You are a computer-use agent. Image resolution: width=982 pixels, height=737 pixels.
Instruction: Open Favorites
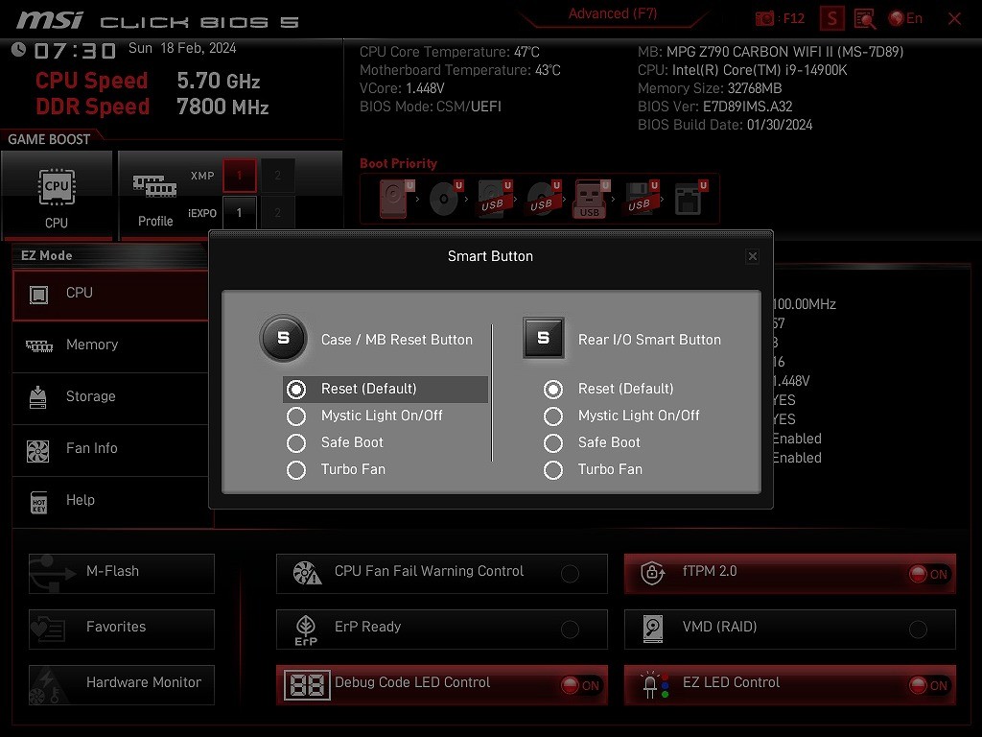[122, 630]
